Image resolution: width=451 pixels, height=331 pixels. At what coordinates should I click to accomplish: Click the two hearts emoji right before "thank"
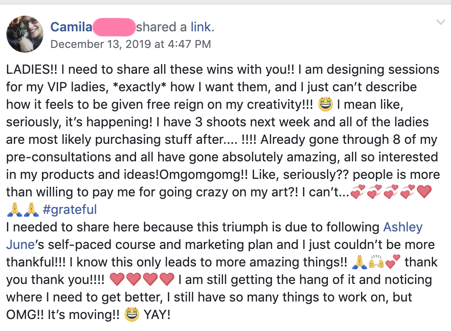coord(393,262)
